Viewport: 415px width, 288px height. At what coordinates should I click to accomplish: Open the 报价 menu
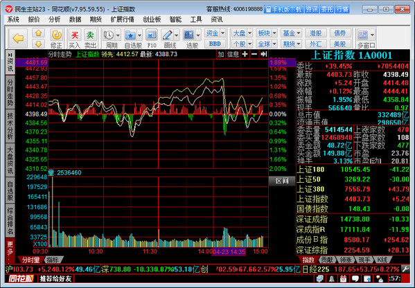(x=34, y=19)
